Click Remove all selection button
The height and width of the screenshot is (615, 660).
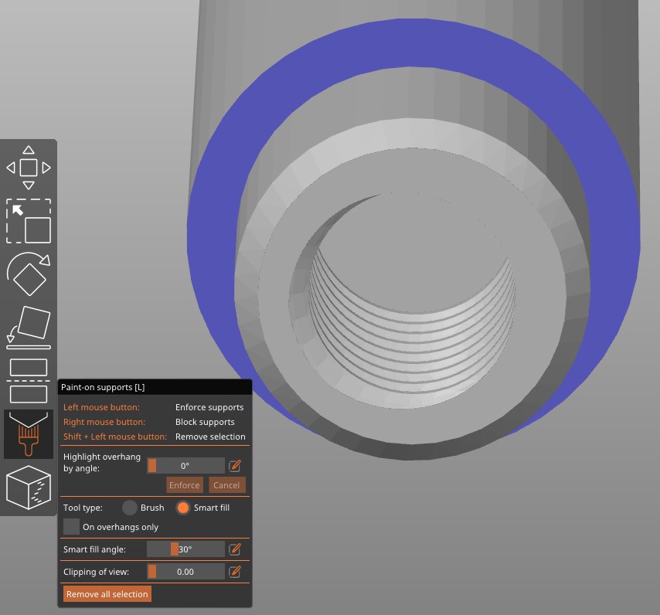pos(107,594)
